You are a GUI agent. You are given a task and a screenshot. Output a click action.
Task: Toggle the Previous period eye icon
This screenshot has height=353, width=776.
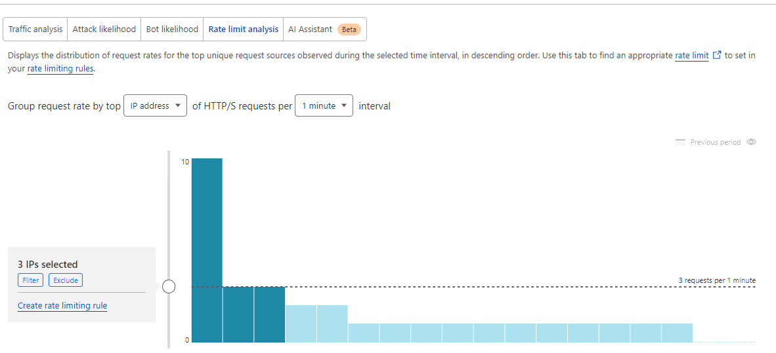[x=752, y=142]
